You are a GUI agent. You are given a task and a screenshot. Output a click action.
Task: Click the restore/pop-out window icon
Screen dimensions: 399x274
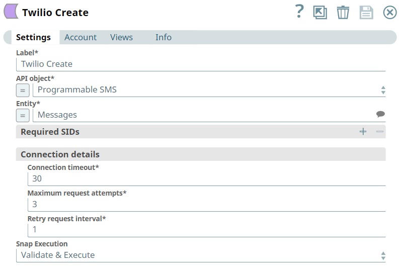[x=320, y=13]
